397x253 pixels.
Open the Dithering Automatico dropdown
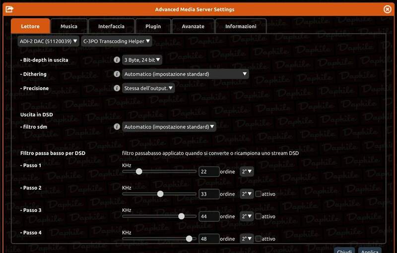pos(185,74)
